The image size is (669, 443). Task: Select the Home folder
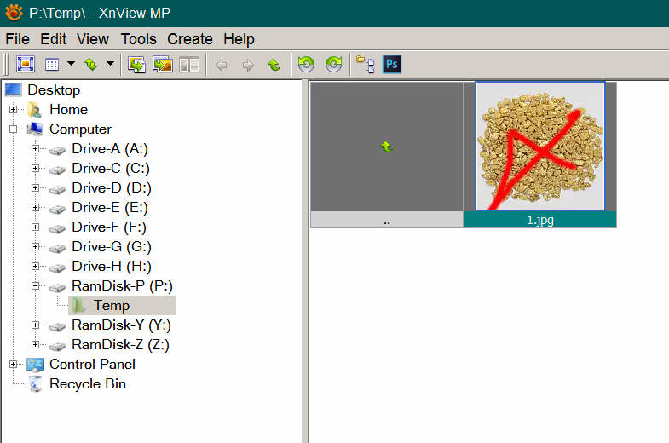pos(69,110)
